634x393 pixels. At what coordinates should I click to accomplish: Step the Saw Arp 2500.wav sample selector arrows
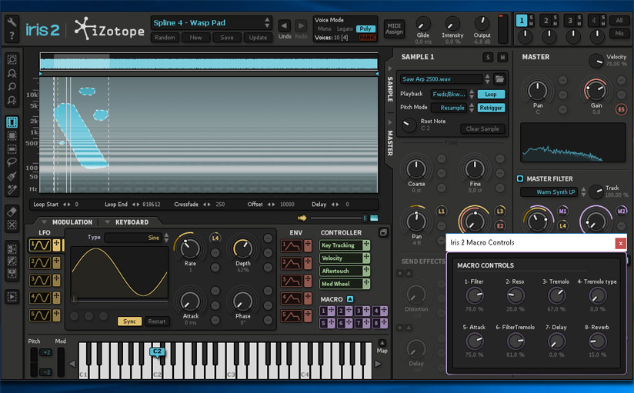[487, 79]
